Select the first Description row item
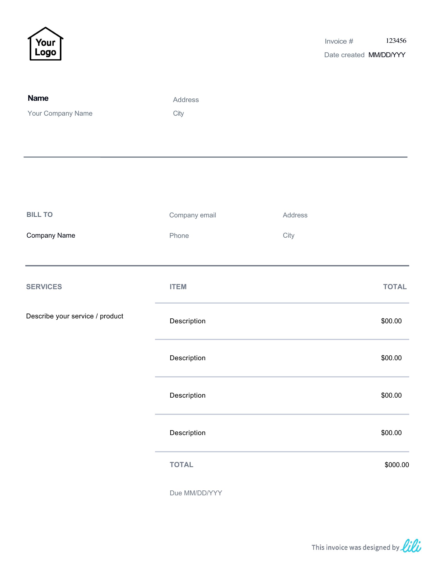Viewport: 435px width, 564px height. tap(188, 321)
